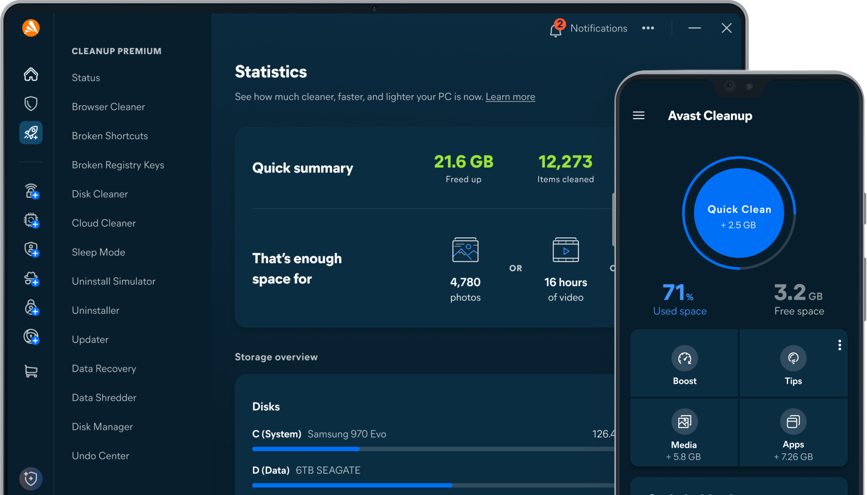Select Sleep Mode in the sidebar

99,252
